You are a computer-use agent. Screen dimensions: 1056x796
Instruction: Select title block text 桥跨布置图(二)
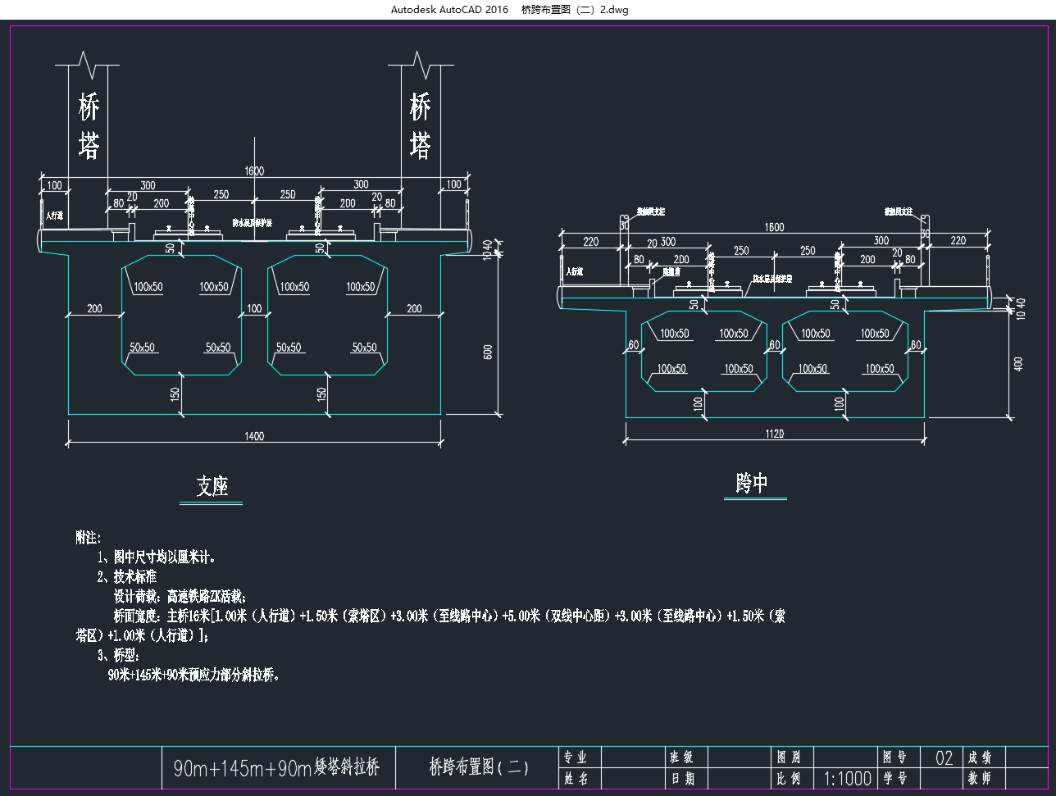point(479,767)
